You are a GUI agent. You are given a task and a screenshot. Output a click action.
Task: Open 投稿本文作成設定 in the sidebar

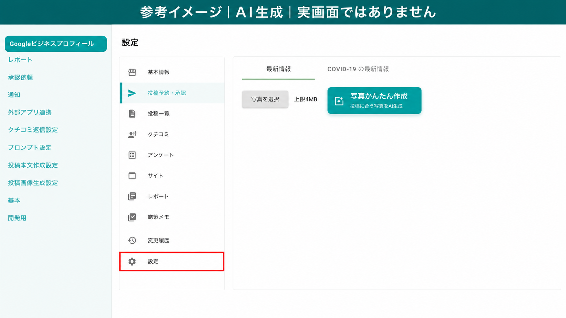point(33,165)
